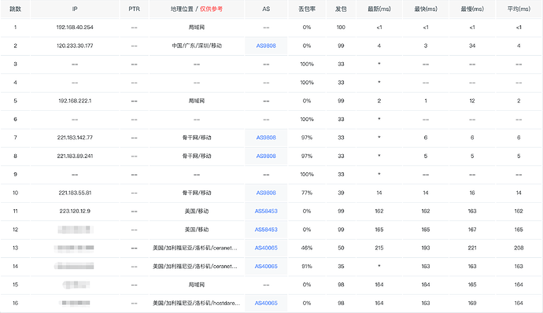Click slowest latency 167 in hop 12
This screenshot has width=543, height=313.
tap(472, 230)
